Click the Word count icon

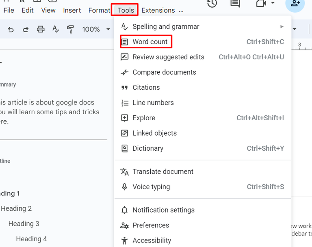click(125, 42)
